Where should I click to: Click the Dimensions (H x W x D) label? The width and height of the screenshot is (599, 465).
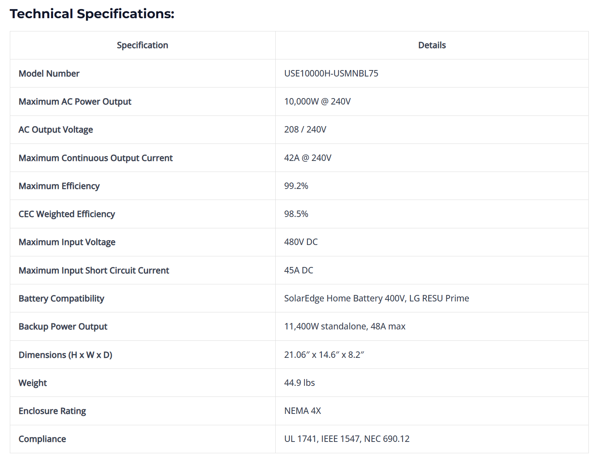click(x=66, y=355)
